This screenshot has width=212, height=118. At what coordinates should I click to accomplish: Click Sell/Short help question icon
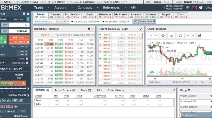coord(28,42)
